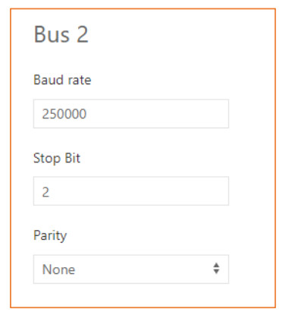Click the Parity label

point(50,236)
